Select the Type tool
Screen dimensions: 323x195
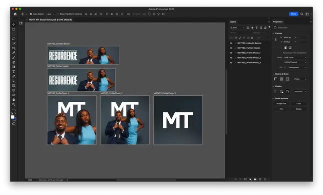pos(14,72)
